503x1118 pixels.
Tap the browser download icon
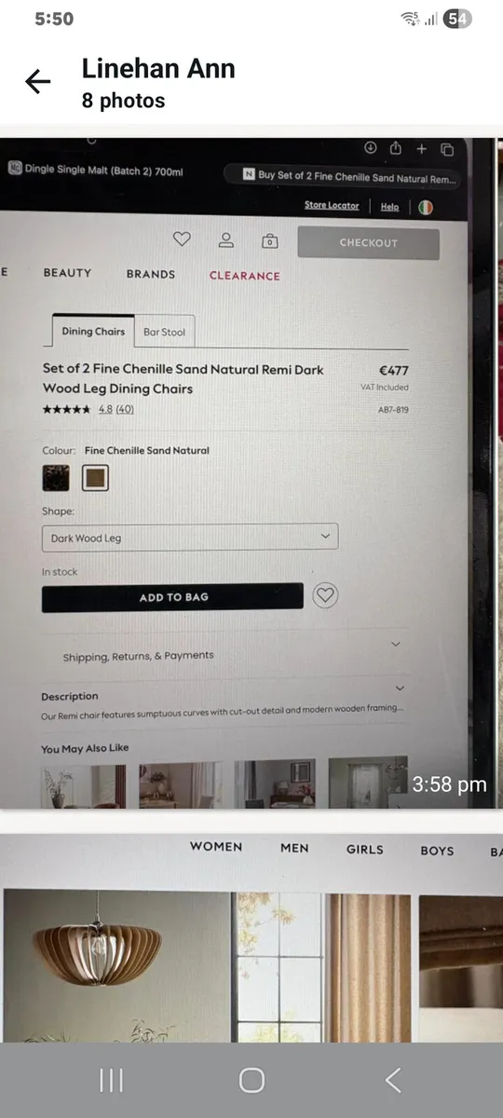[370, 147]
